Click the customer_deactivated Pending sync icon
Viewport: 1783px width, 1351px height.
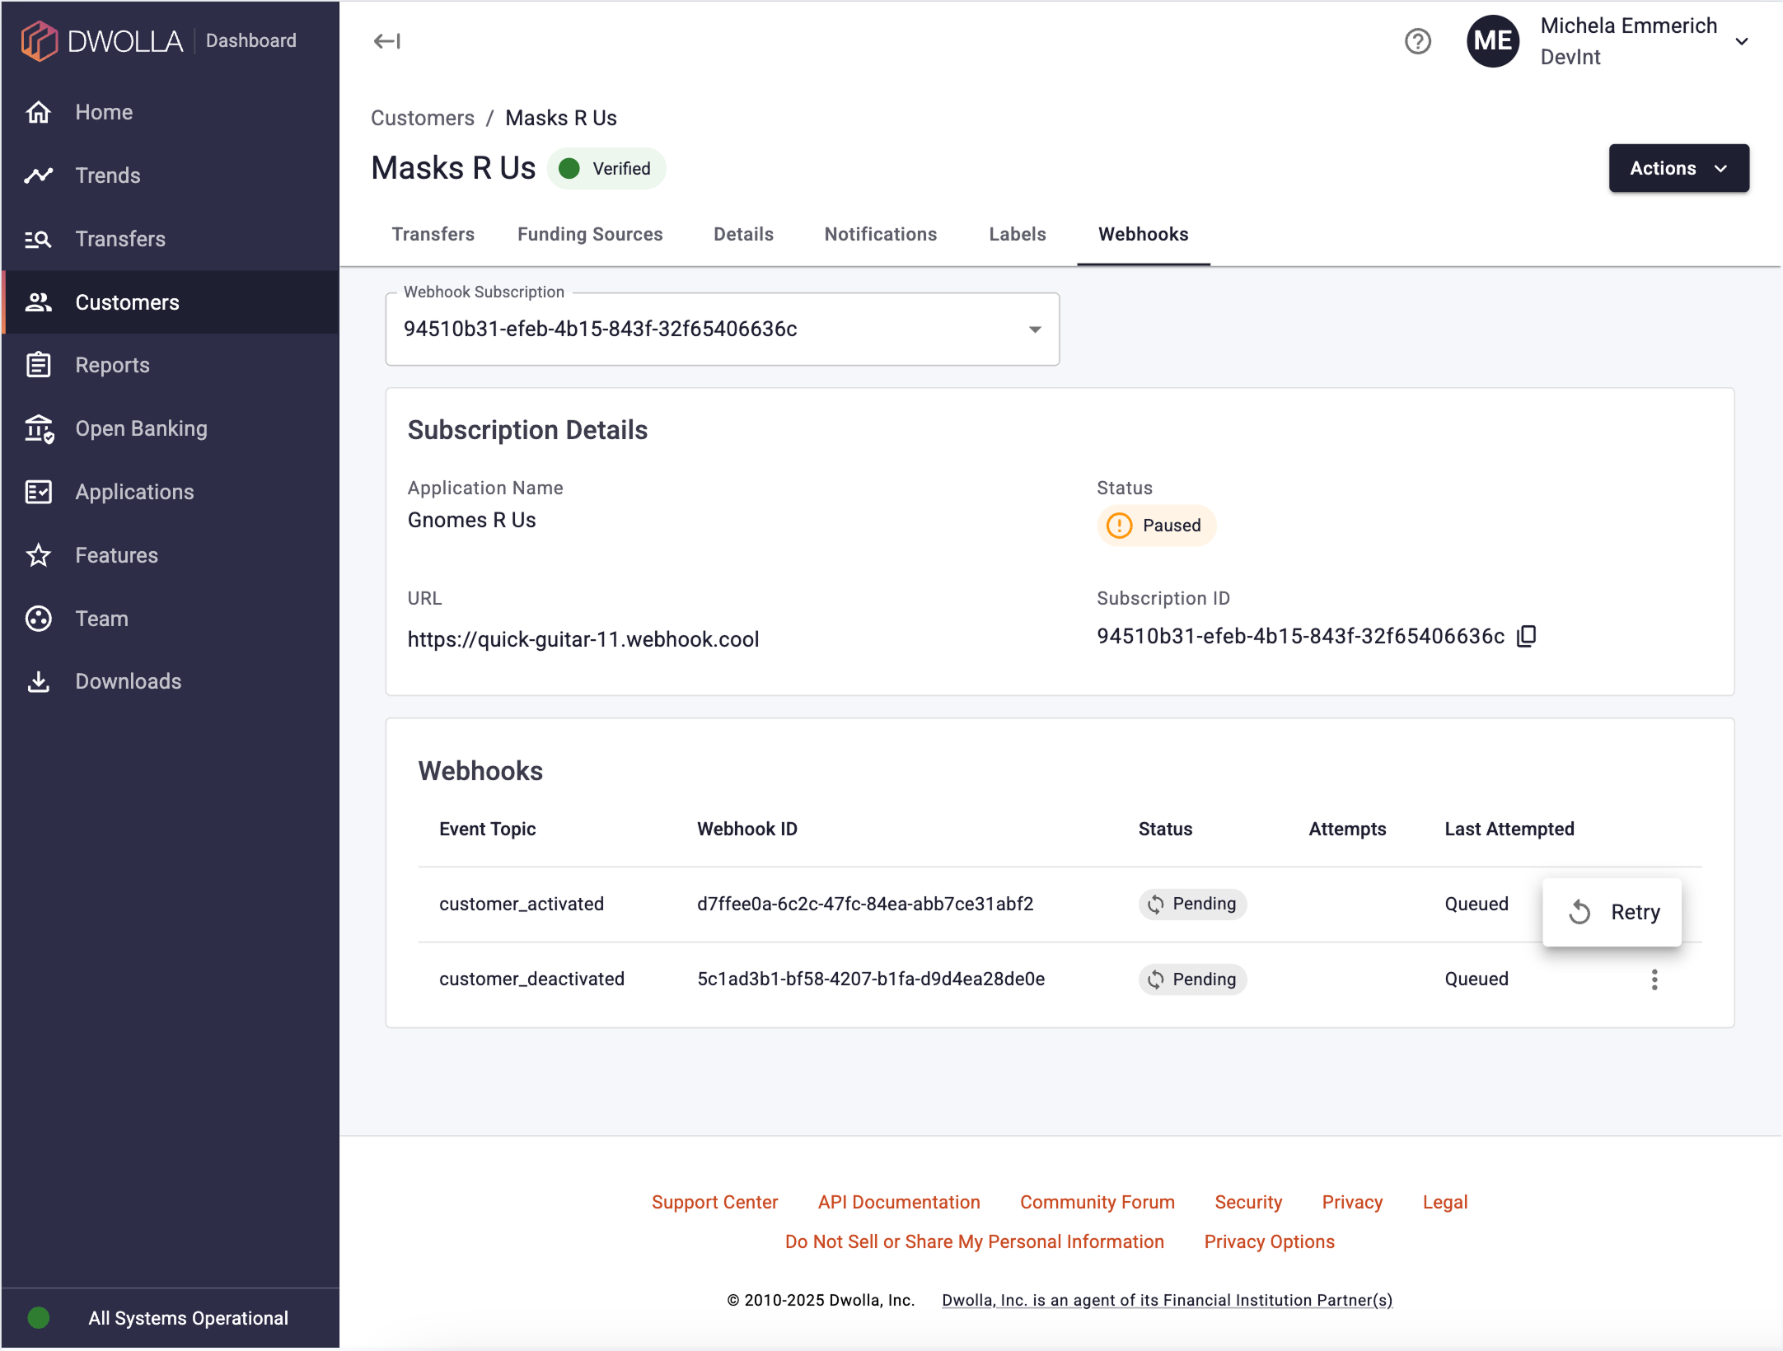[1156, 979]
